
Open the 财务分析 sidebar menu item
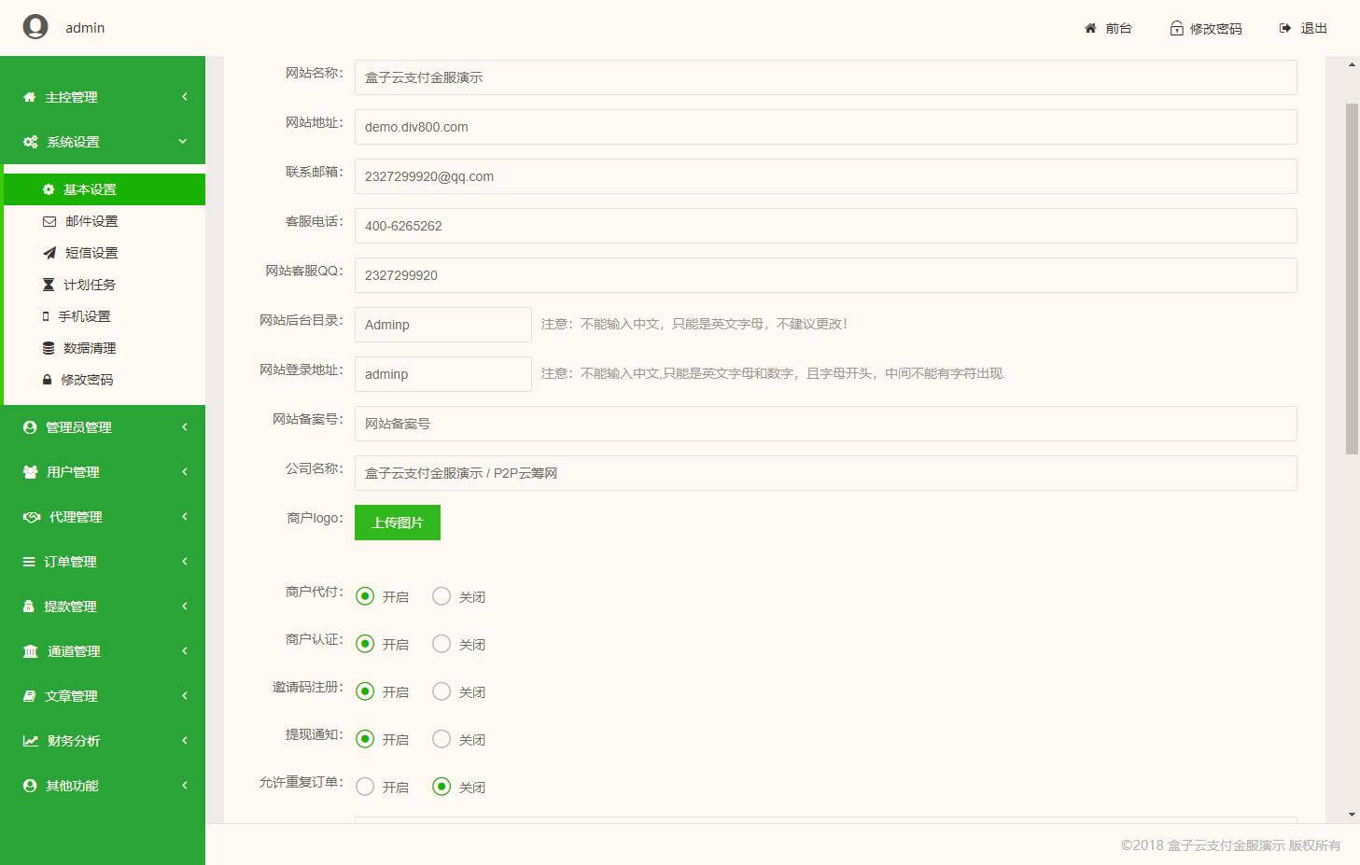click(103, 741)
